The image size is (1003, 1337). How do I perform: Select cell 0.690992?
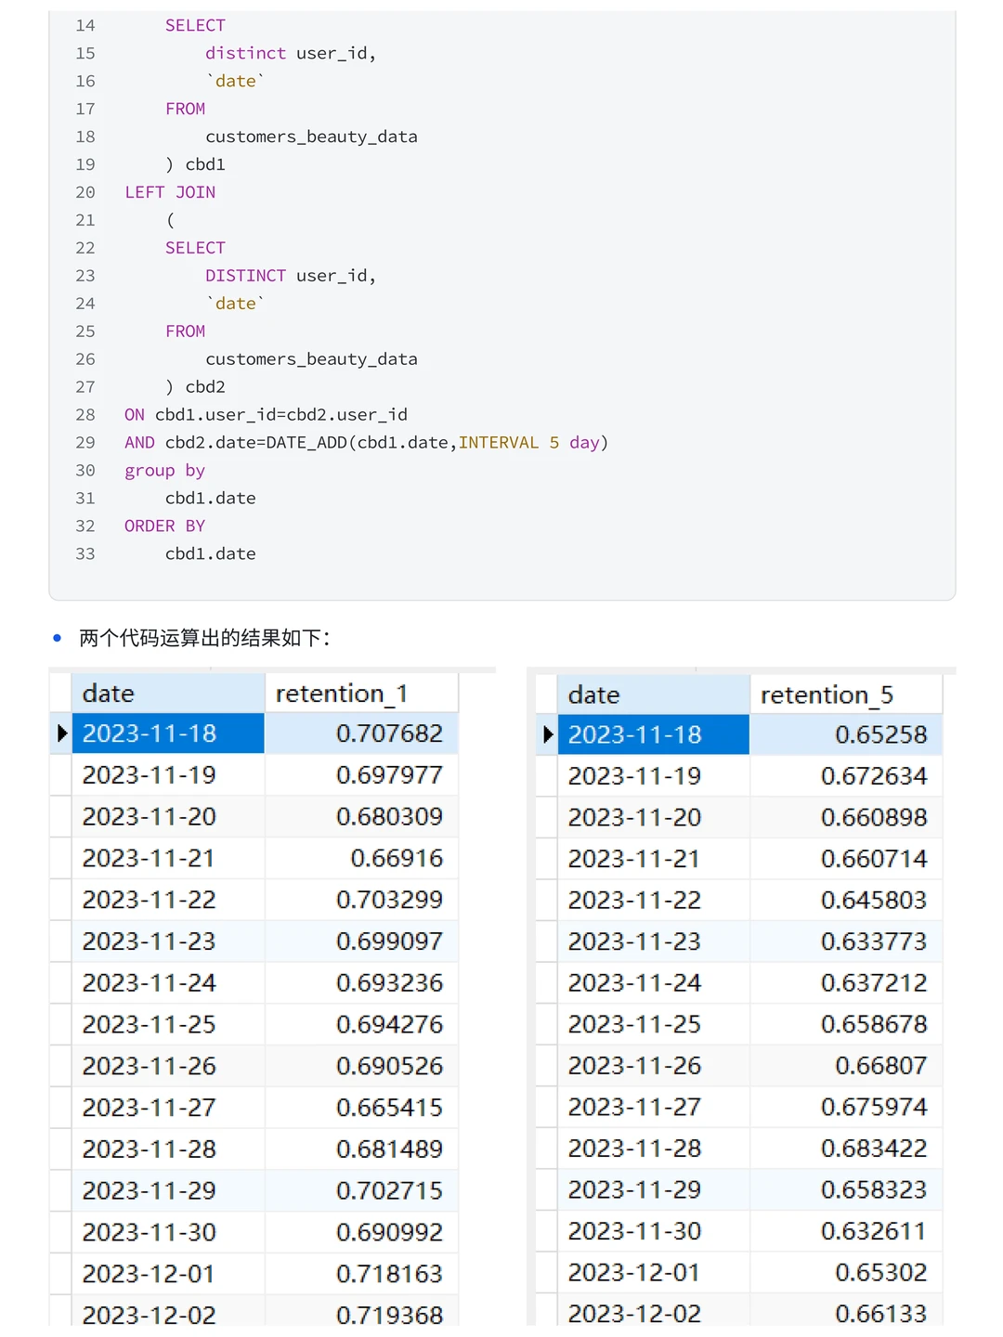pos(361,1232)
